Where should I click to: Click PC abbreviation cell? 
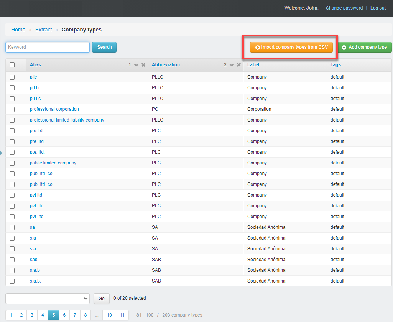155,109
